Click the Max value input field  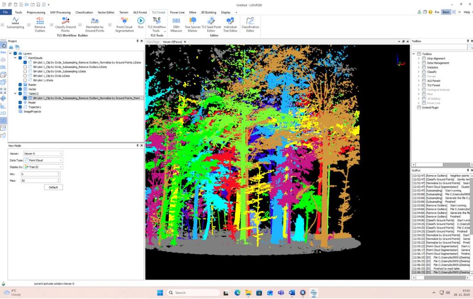pos(39,181)
